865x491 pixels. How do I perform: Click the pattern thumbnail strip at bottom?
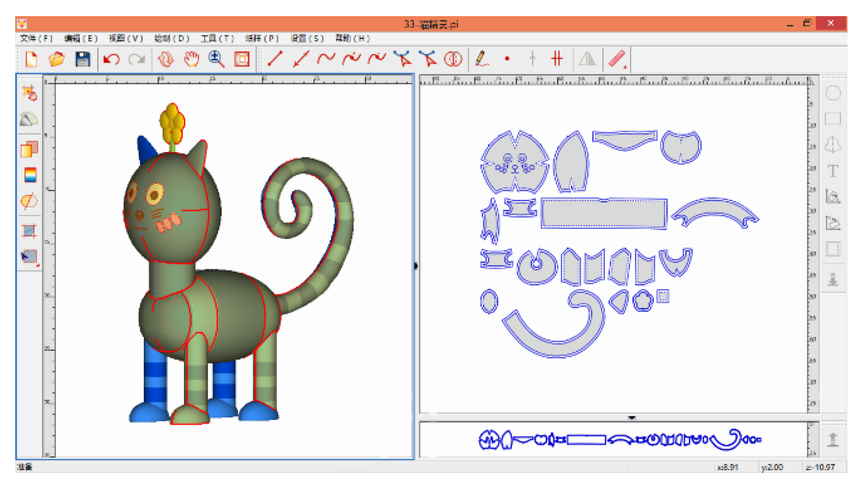(619, 439)
